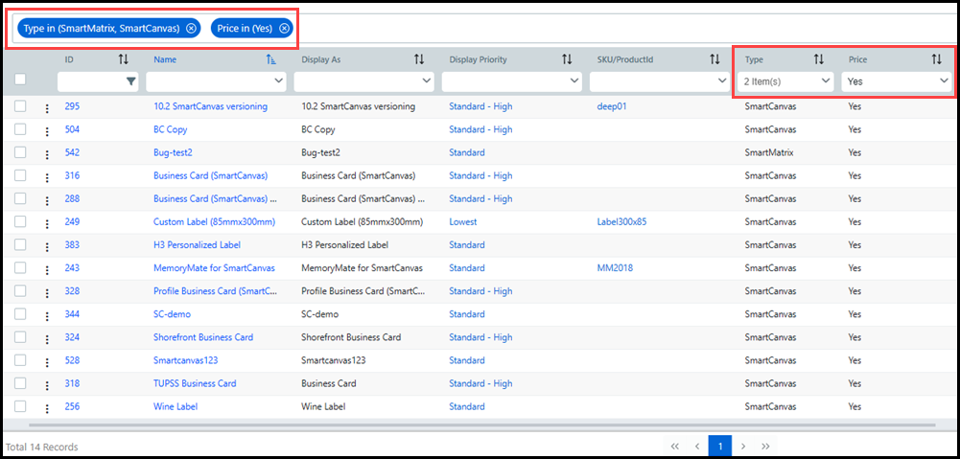The height and width of the screenshot is (459, 960).
Task: Toggle the select-all header checkbox
Action: click(x=20, y=80)
